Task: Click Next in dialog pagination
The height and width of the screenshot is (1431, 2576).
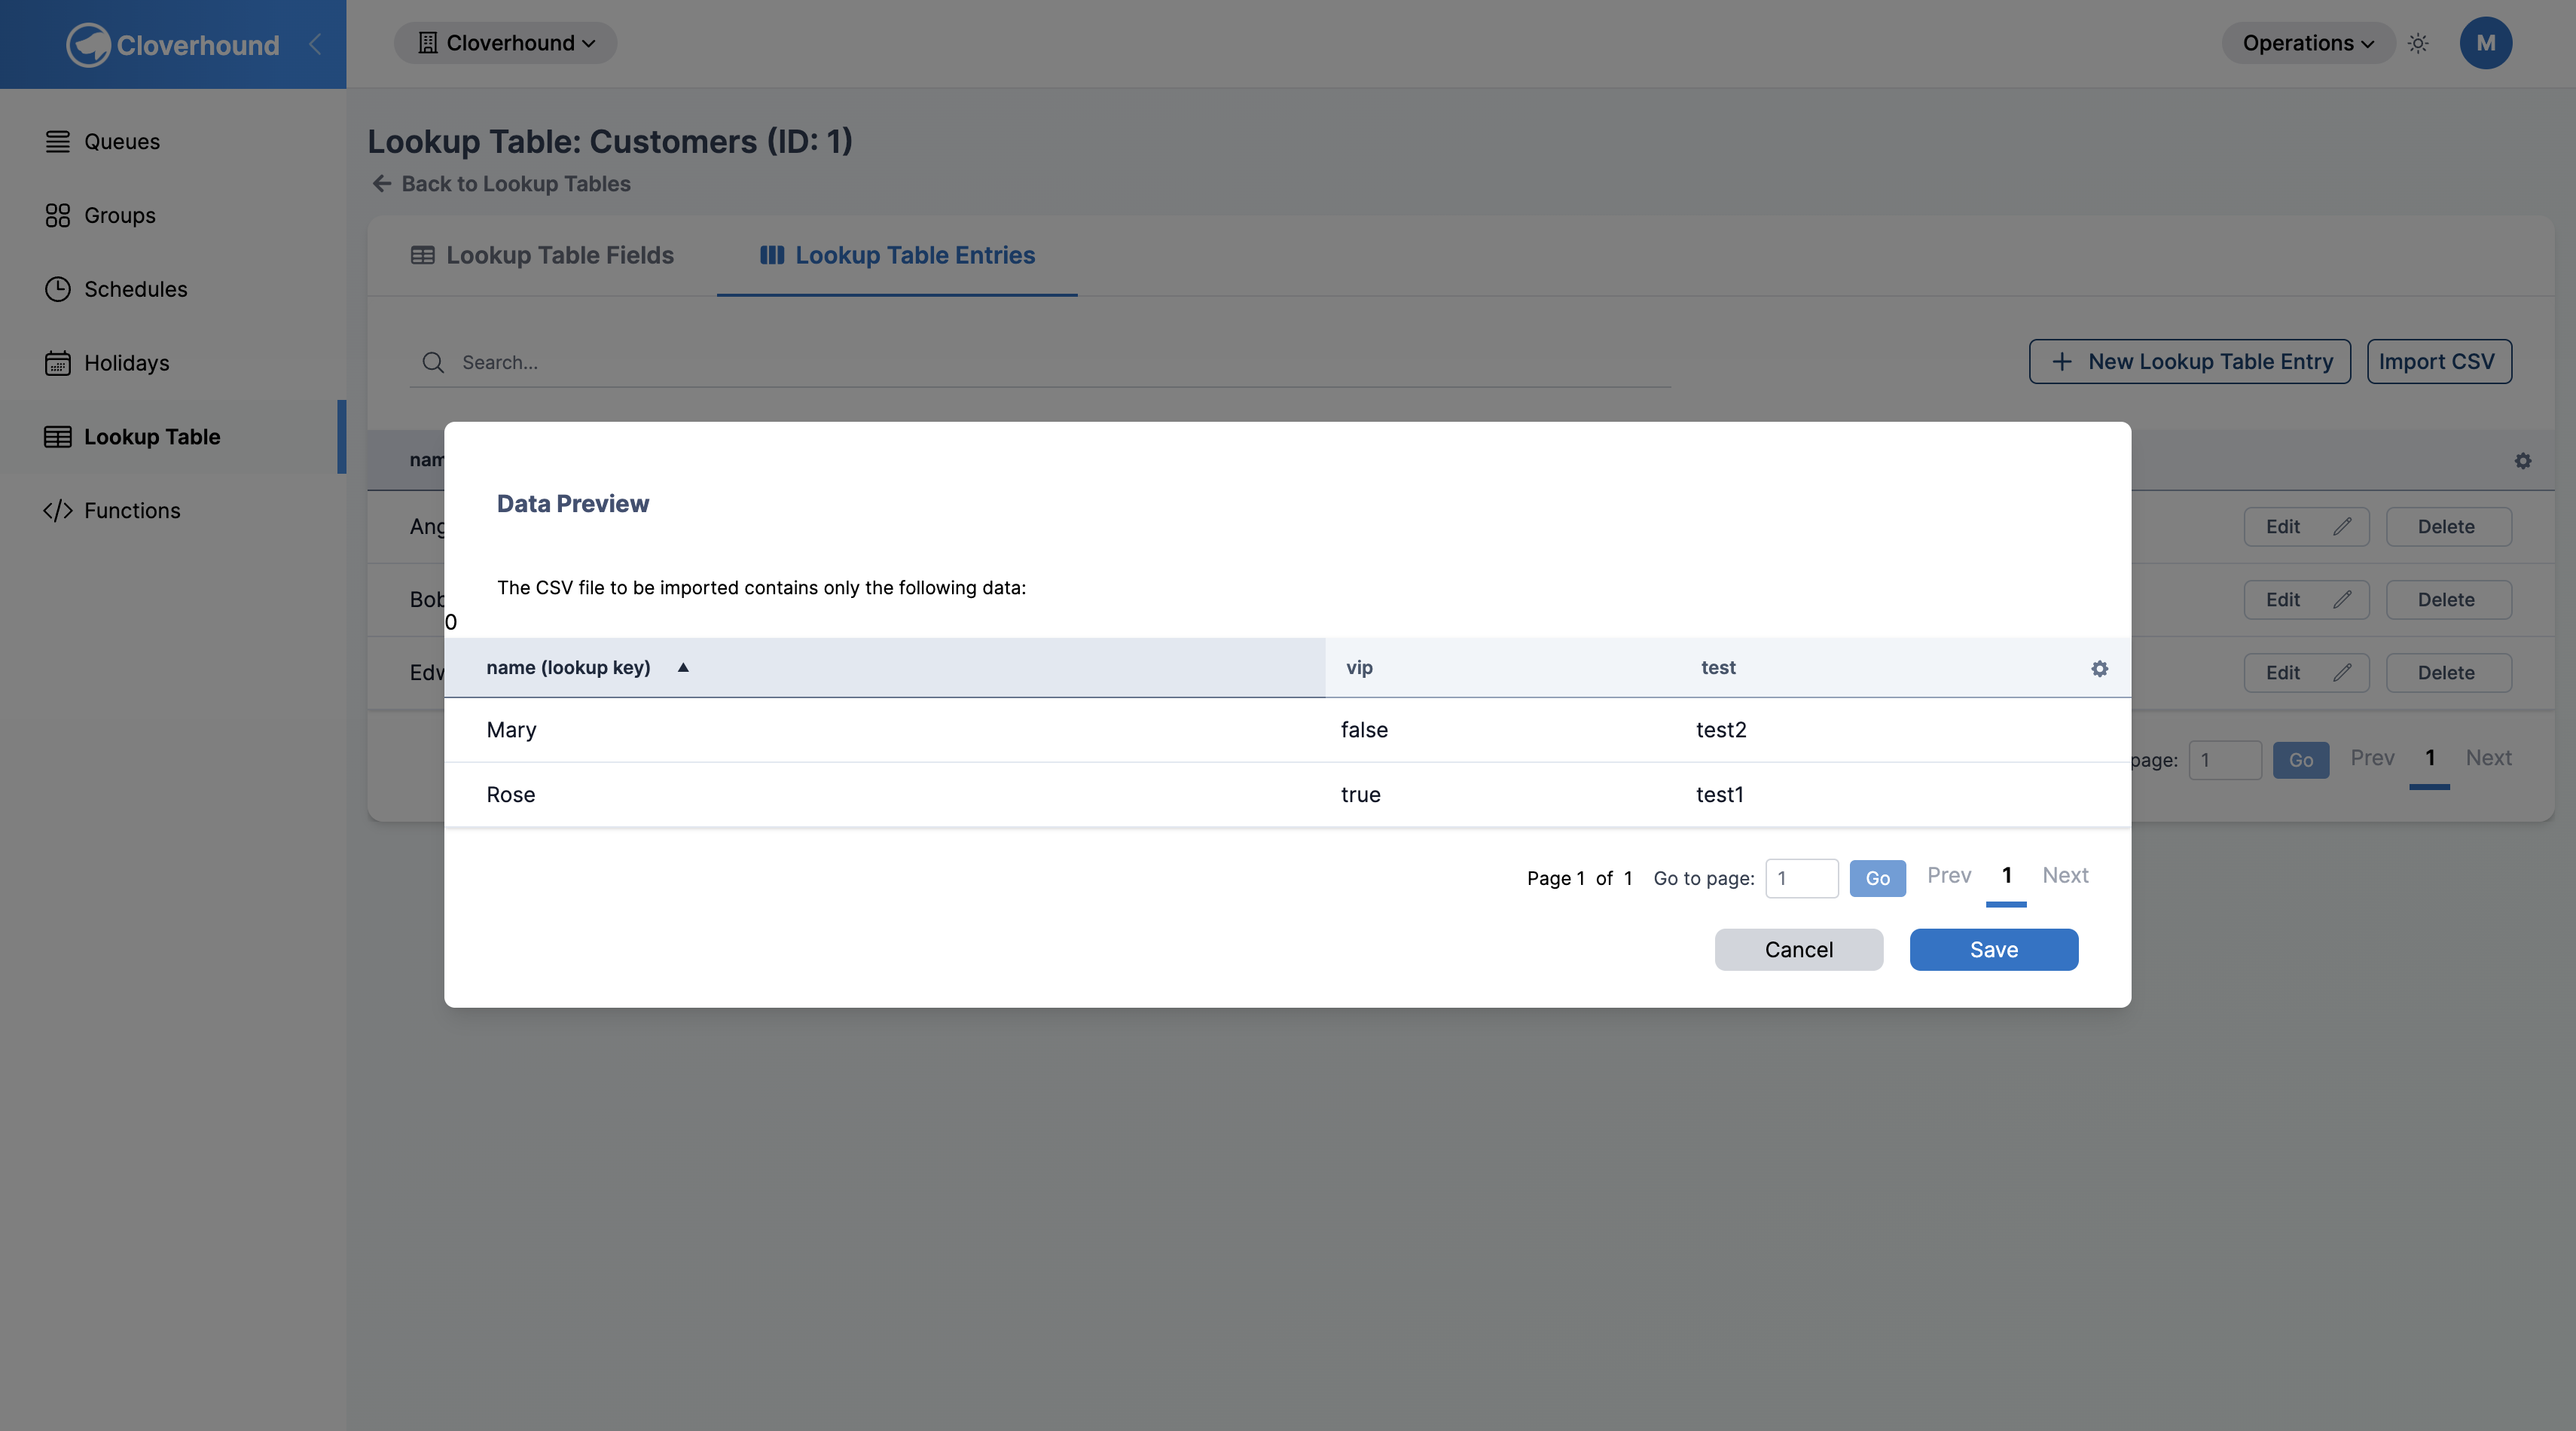Action: click(x=2065, y=876)
